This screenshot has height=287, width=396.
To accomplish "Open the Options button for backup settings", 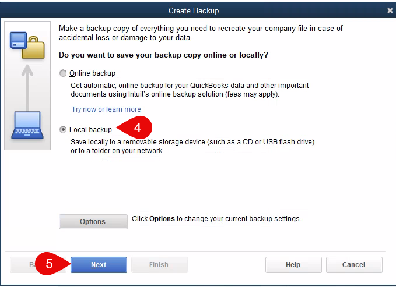I will 93,222.
